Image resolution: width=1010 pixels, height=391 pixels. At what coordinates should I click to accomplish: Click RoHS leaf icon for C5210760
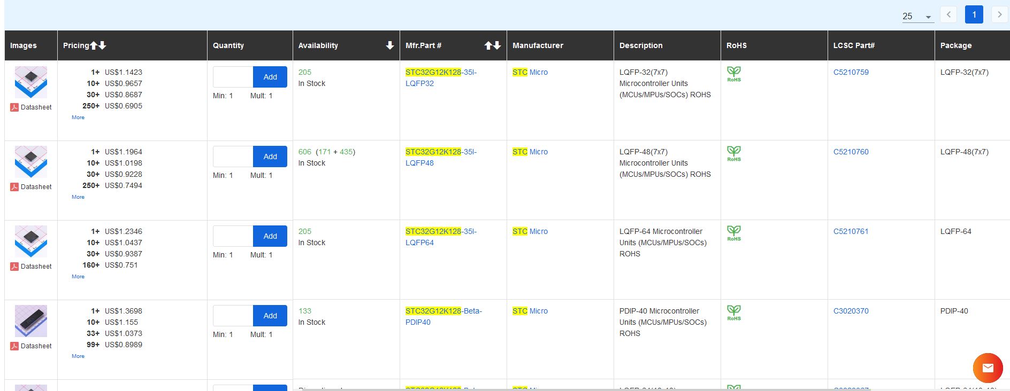(734, 153)
